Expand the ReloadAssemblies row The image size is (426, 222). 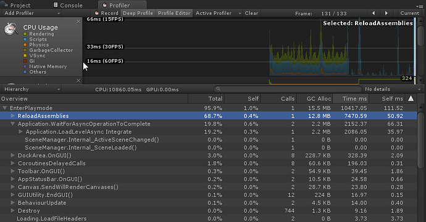pyautogui.click(x=12, y=116)
